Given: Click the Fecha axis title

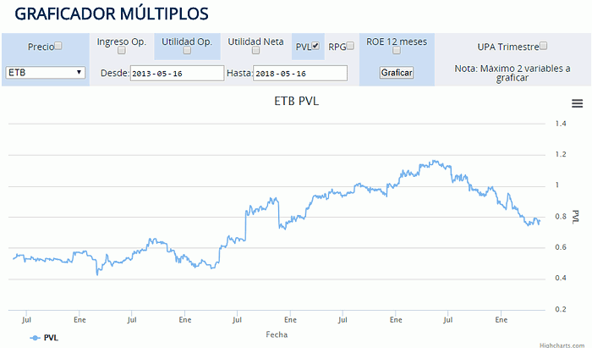Looking at the screenshot, I should pyautogui.click(x=277, y=334).
